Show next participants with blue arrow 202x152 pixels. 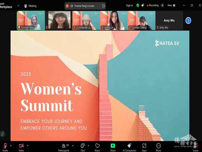pos(188,21)
